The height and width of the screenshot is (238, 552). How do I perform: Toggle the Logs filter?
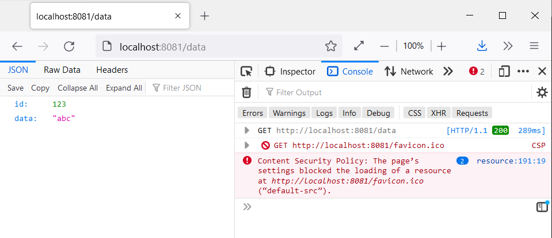[324, 113]
